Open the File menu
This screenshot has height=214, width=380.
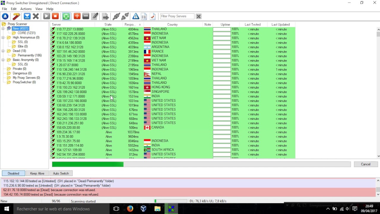click(4, 9)
